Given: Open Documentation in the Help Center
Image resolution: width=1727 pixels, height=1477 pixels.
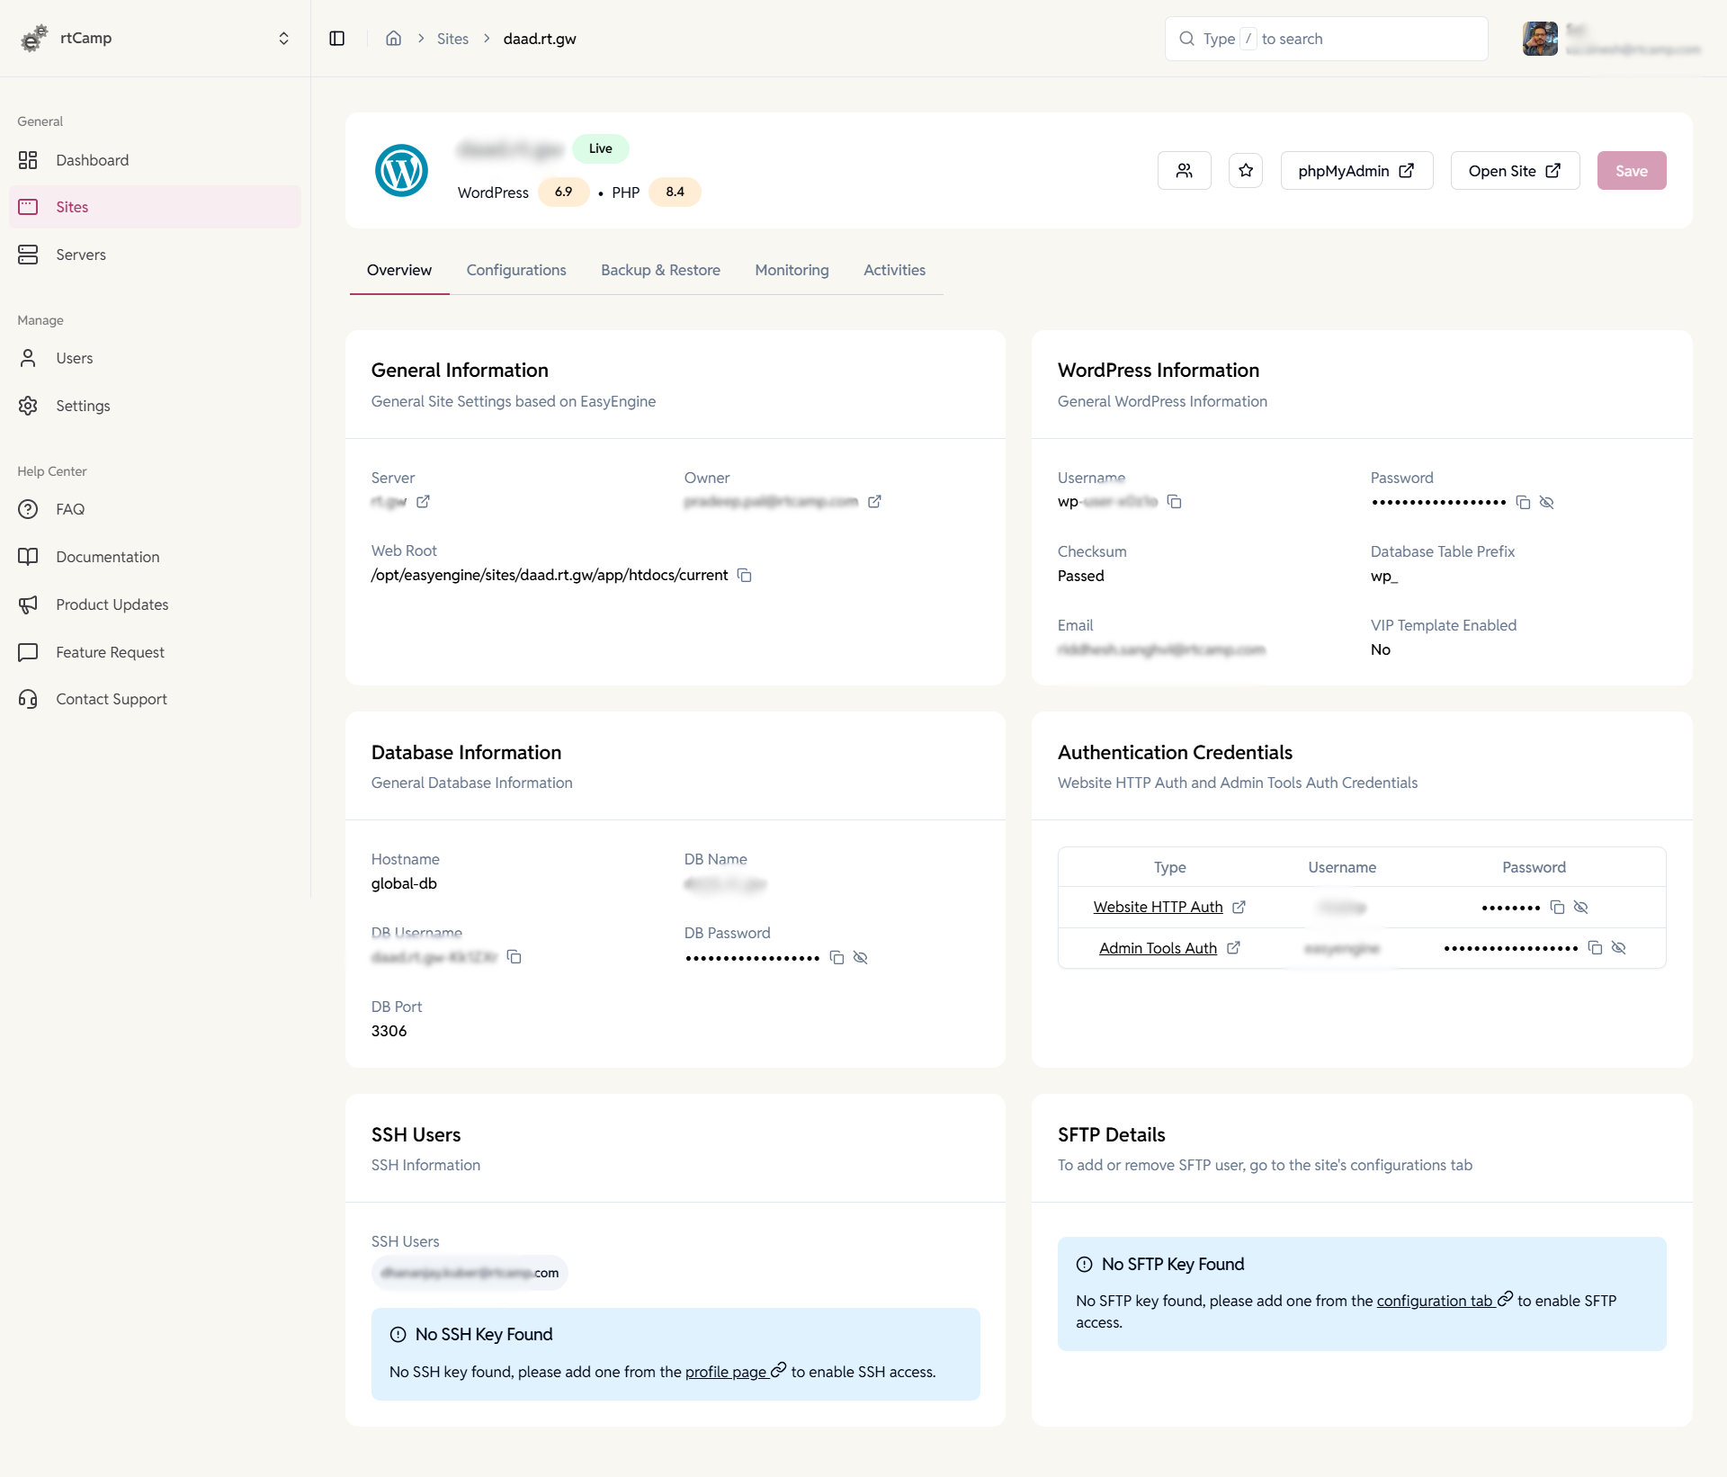Looking at the screenshot, I should coord(107,556).
